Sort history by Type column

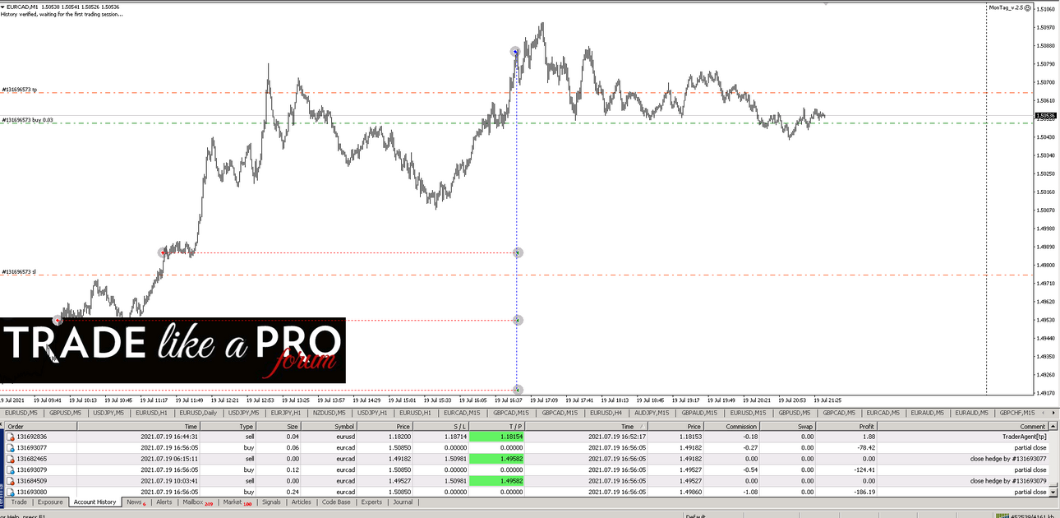coord(228,426)
